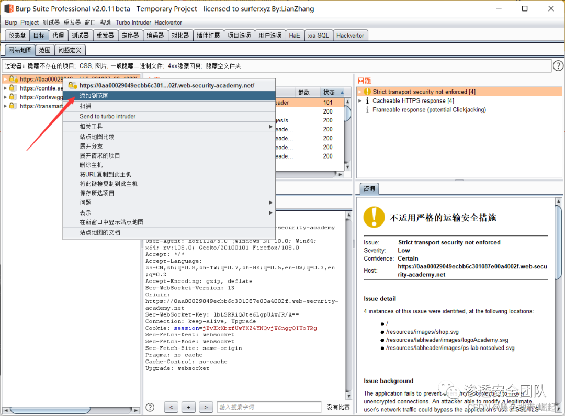Expand the contile site tree node

click(x=5, y=88)
